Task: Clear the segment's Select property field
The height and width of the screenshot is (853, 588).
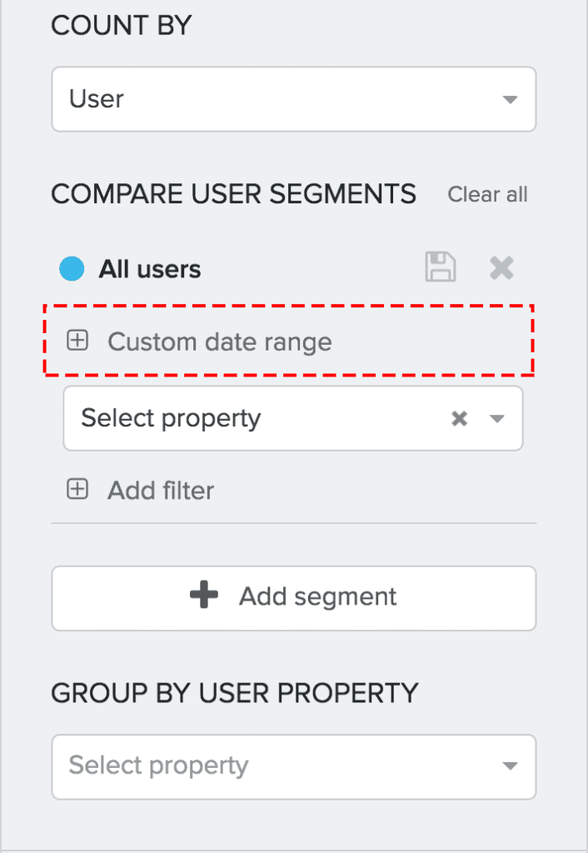Action: click(x=459, y=419)
